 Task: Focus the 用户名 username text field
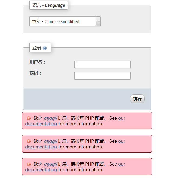102,65
